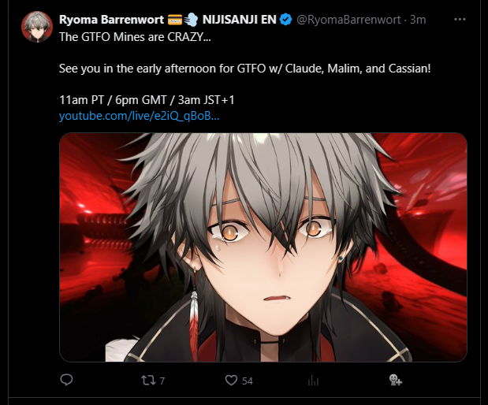Click the @RyomaBarrenwort handle

(348, 20)
